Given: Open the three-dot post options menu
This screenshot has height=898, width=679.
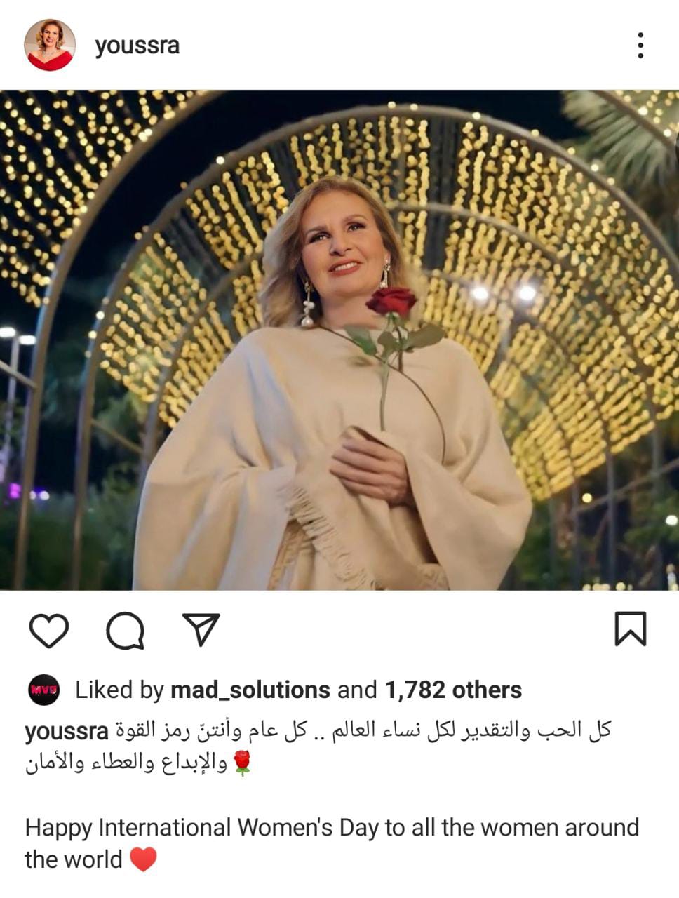Looking at the screenshot, I should click(x=640, y=46).
